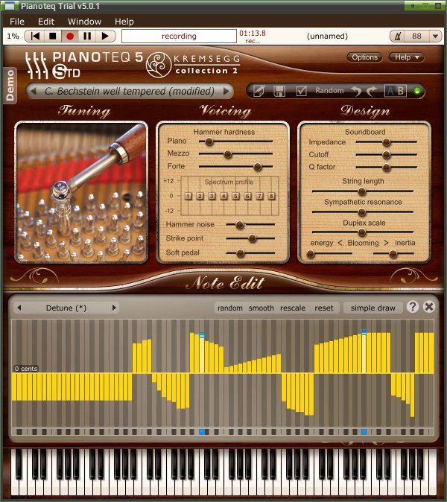Toggle the metronome icon
This screenshot has height=502, width=447.
[x=398, y=36]
